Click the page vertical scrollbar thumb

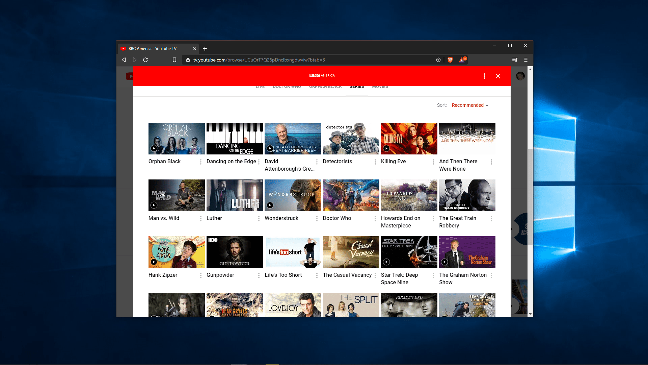coord(530,197)
